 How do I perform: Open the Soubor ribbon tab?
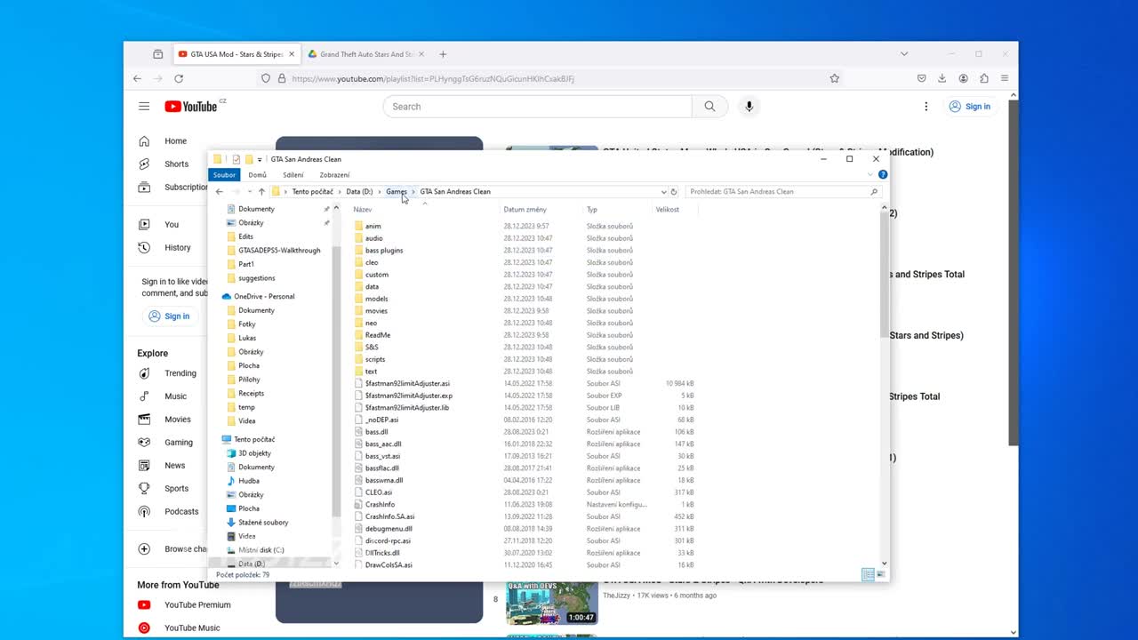(224, 175)
